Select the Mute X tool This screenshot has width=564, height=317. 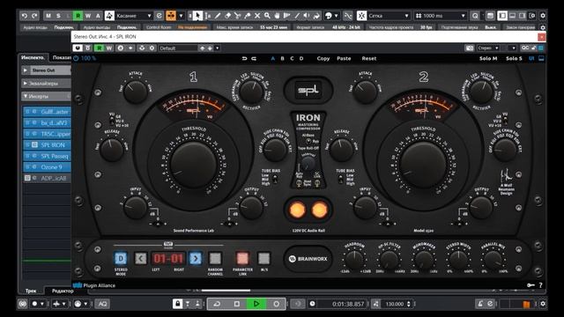coord(257,16)
